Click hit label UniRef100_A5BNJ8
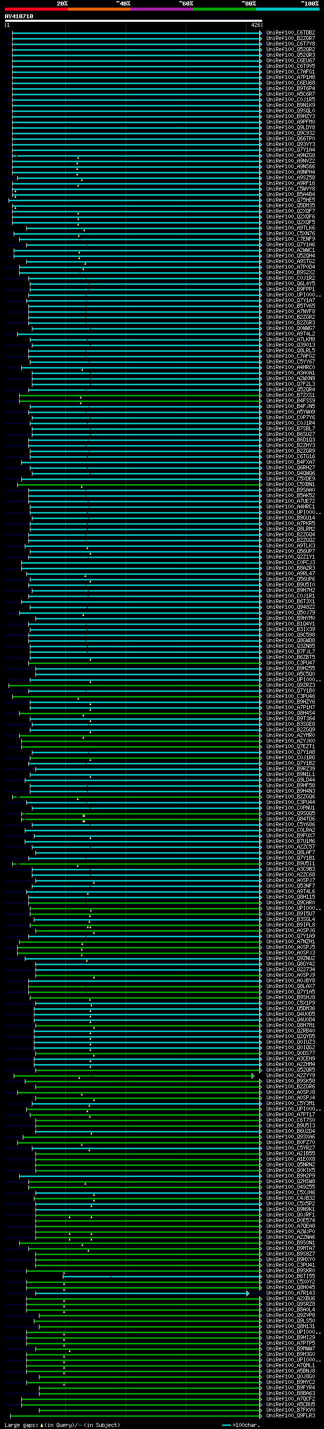The image size is (324, 1429). (291, 1371)
